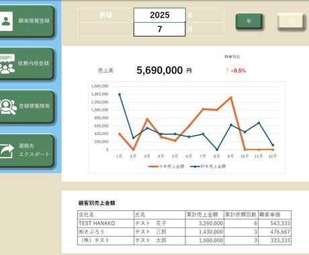Open the 顧客情報登録 label
This screenshot has width=309, height=255.
pyautogui.click(x=34, y=21)
